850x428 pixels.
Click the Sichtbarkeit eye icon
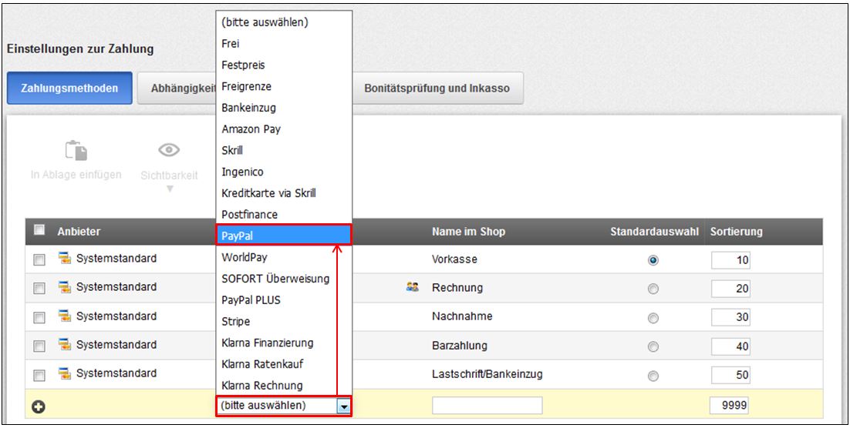coord(169,150)
